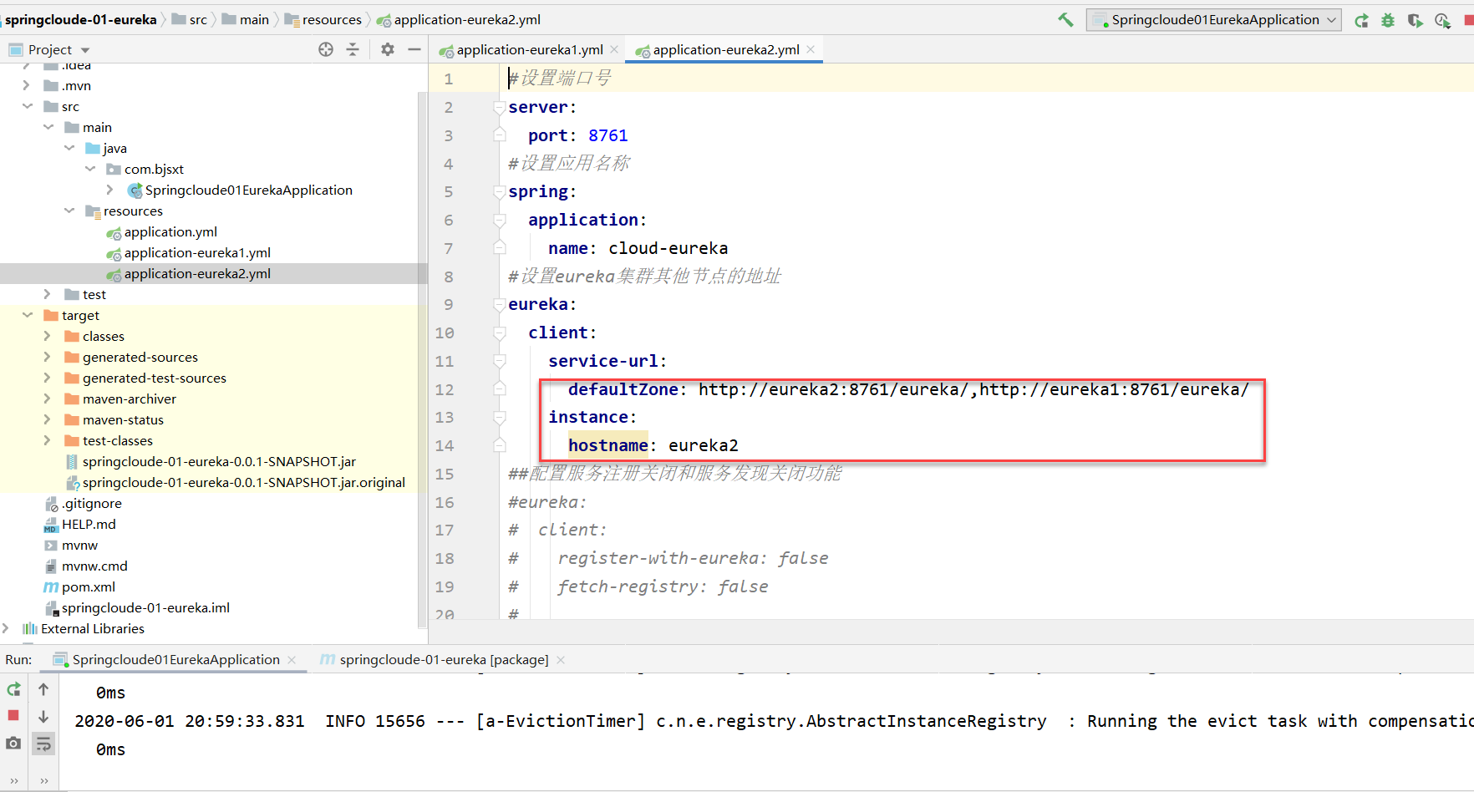Click the main breadcrumb
Screen dimensions: 1474x792
tap(246, 19)
